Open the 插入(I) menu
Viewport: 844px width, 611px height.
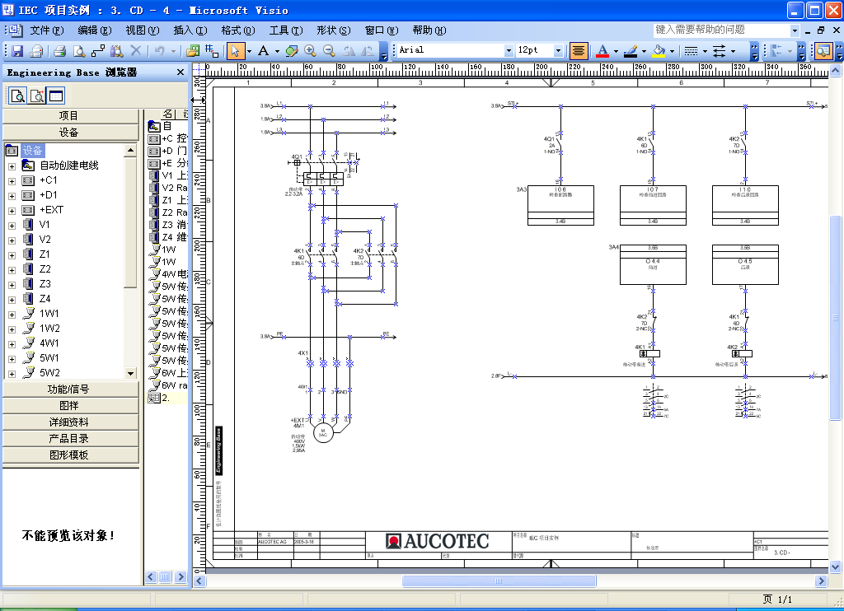pos(190,30)
